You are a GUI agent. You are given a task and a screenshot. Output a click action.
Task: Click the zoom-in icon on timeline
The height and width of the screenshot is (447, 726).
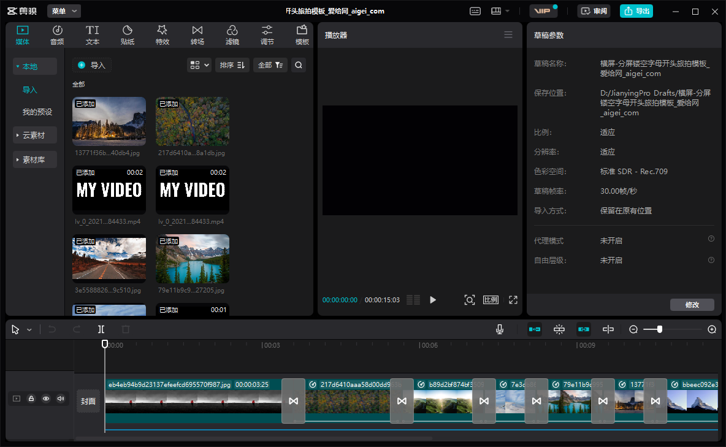click(712, 329)
